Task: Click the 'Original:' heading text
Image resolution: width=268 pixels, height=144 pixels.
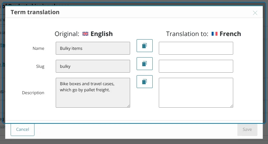Action: click(67, 34)
